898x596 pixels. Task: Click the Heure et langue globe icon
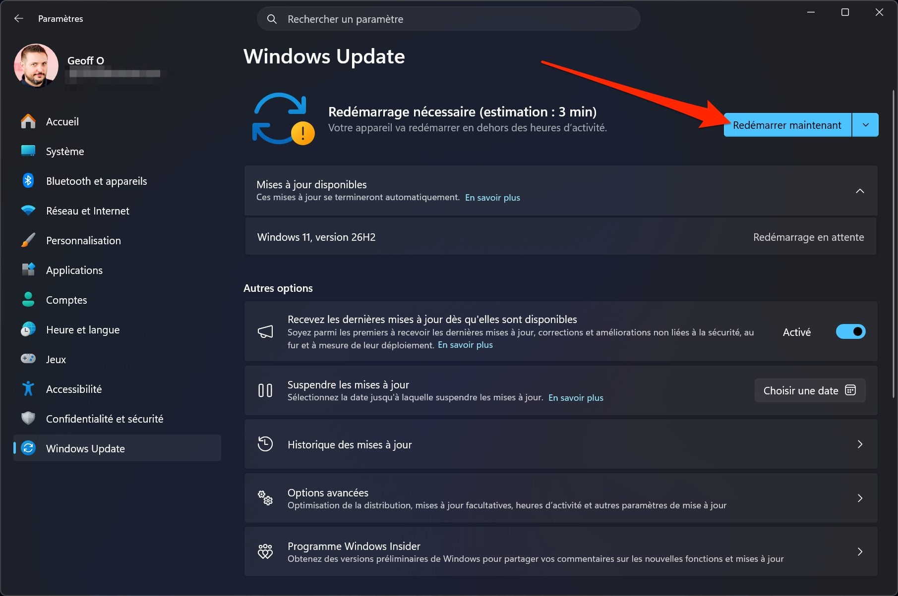(28, 329)
